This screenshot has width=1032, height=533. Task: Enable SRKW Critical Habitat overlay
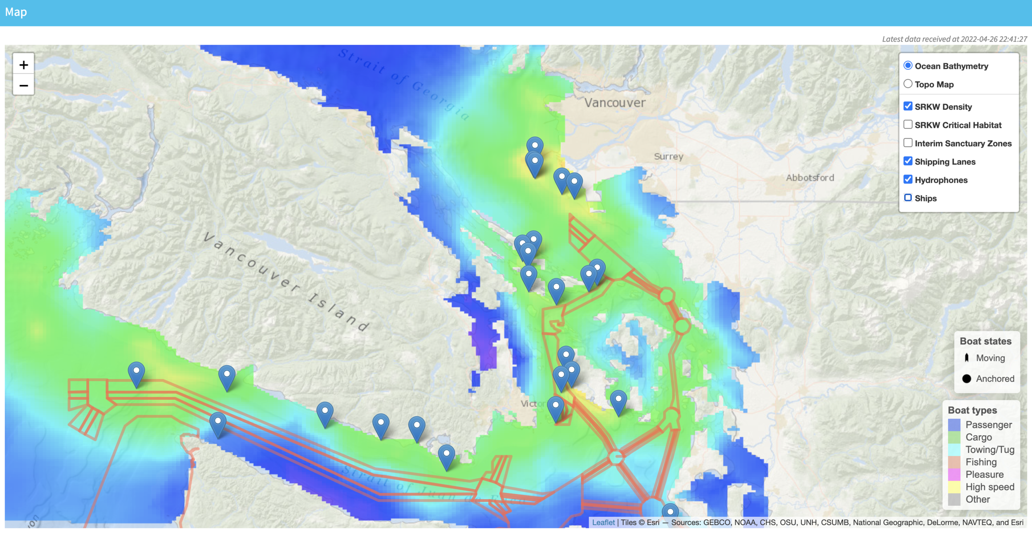pyautogui.click(x=908, y=125)
